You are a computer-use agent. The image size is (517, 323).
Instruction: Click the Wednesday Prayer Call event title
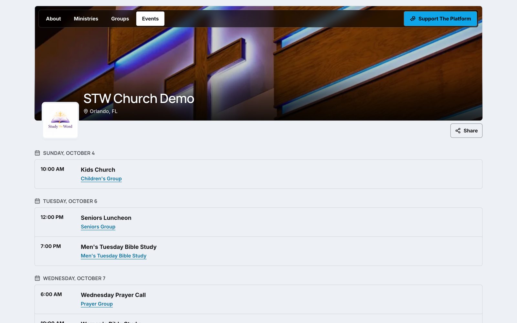pyautogui.click(x=113, y=295)
